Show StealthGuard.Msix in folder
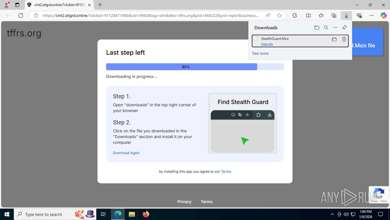 (334, 39)
